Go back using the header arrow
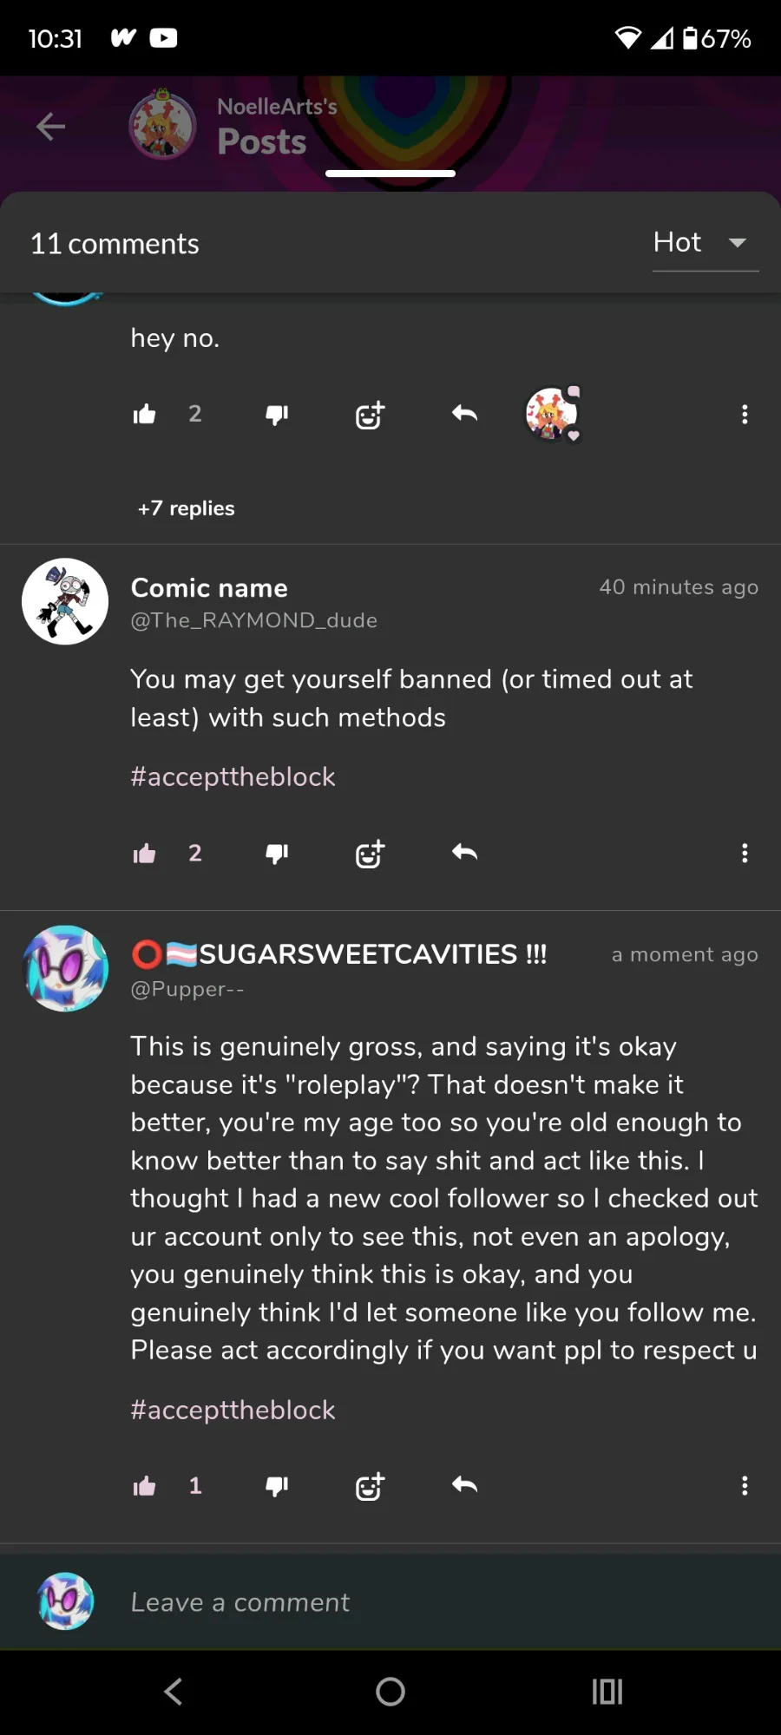 pyautogui.click(x=51, y=127)
